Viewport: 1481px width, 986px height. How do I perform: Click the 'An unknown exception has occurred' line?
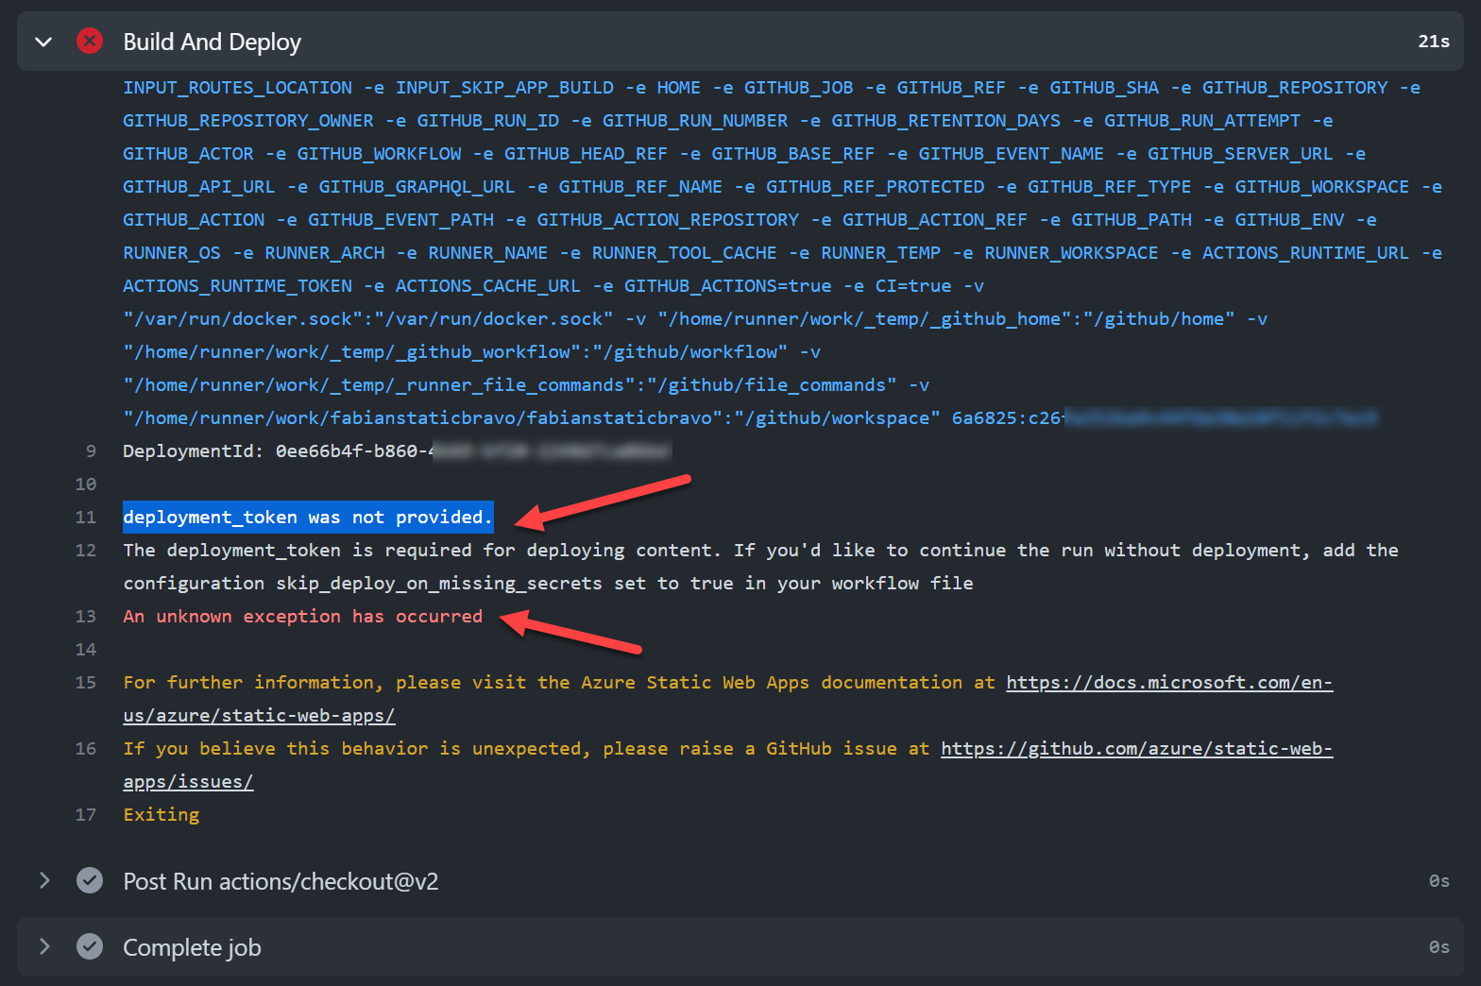(x=302, y=617)
